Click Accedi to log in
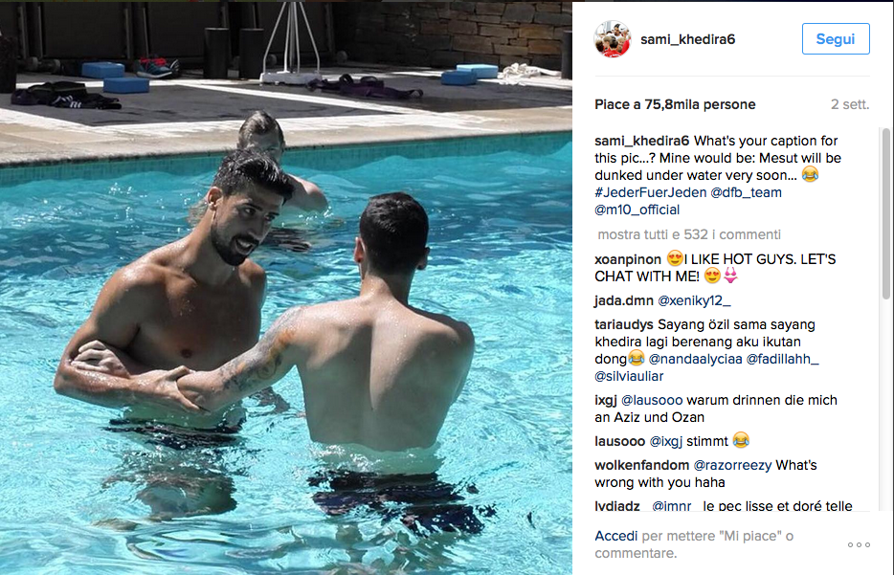 (x=615, y=536)
